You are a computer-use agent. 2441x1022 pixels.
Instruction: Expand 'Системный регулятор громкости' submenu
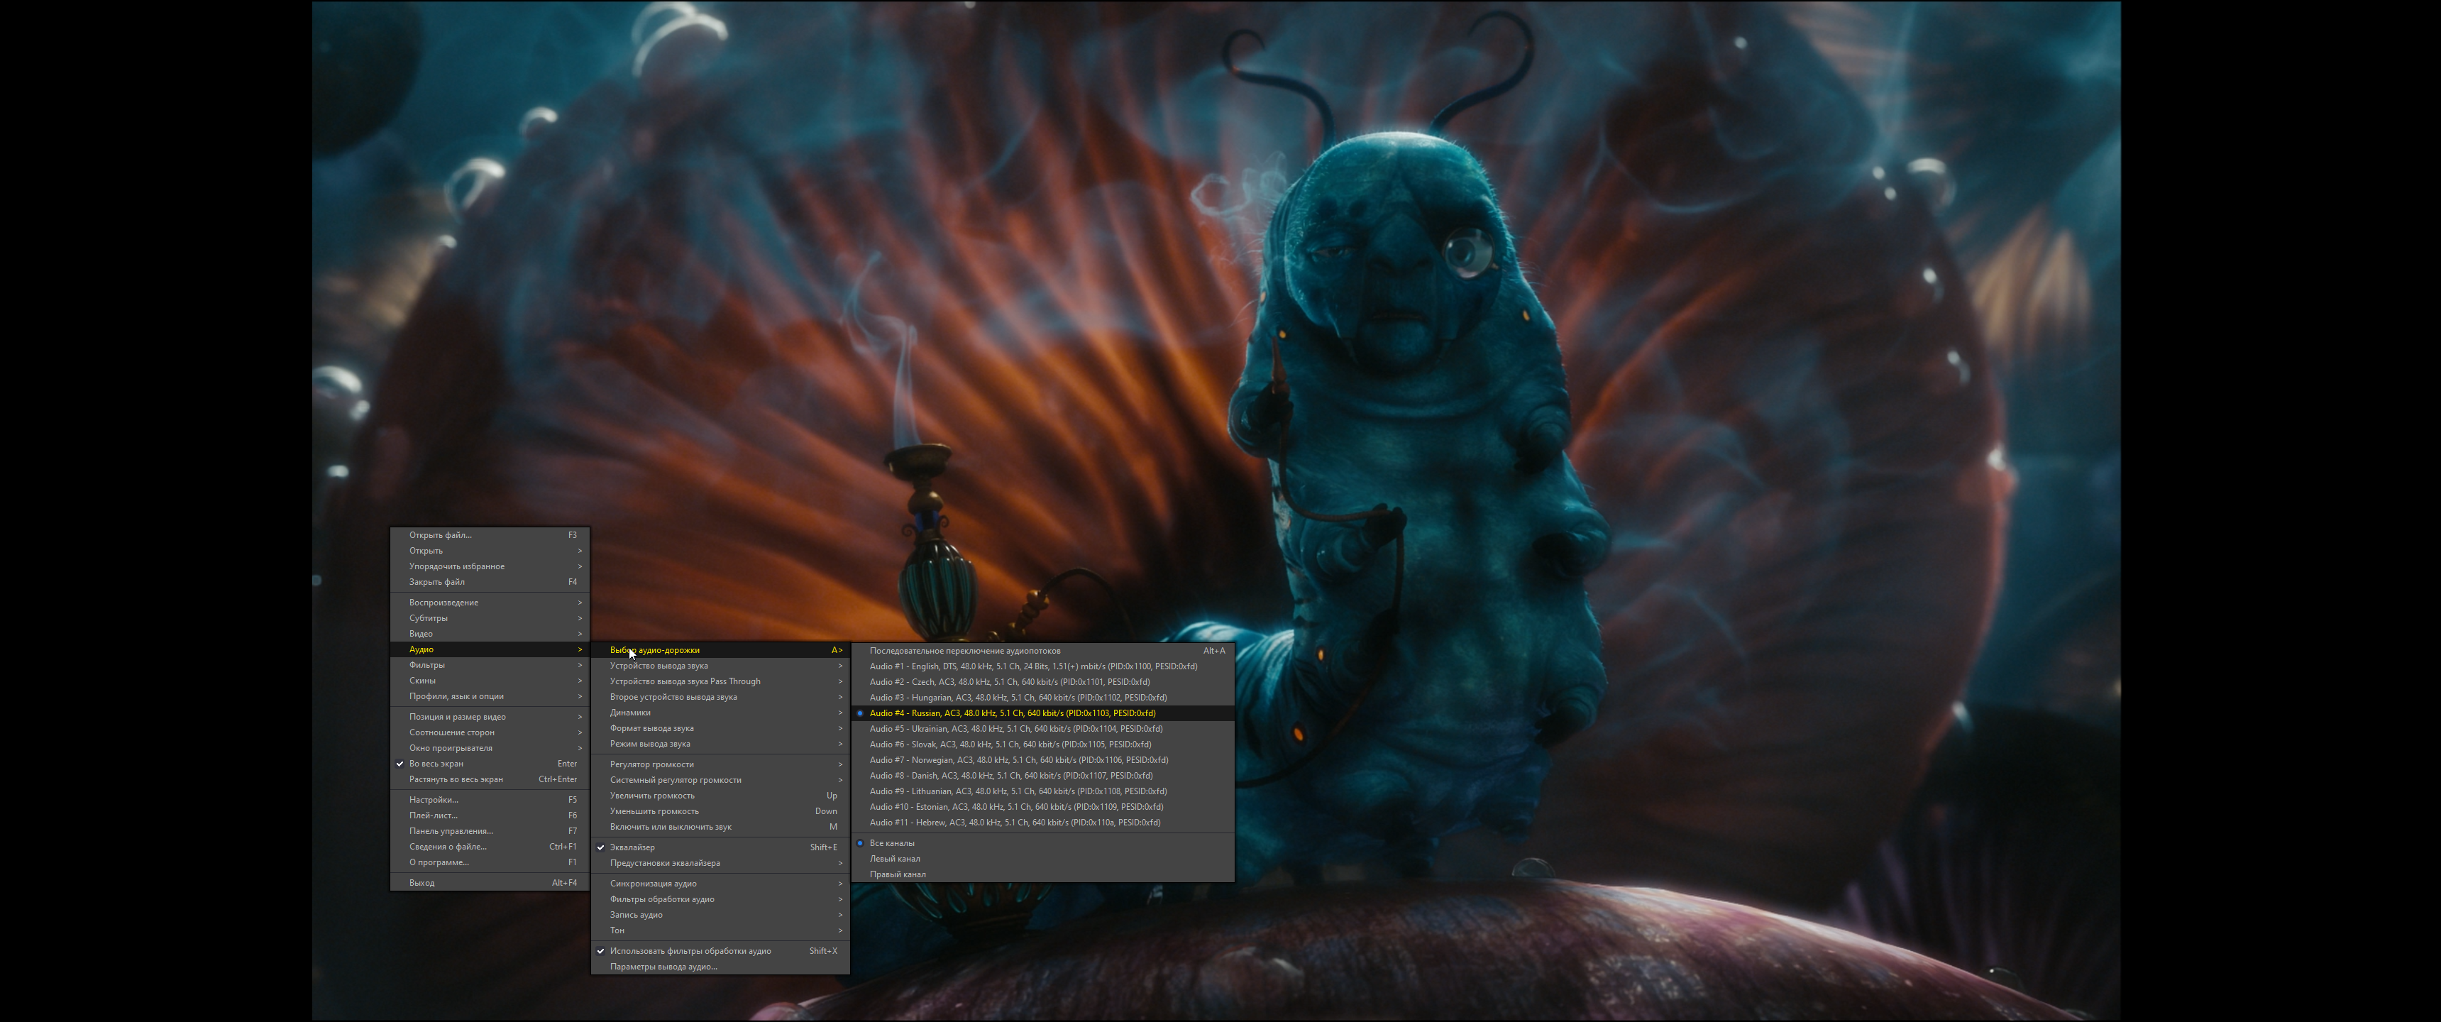pos(720,779)
